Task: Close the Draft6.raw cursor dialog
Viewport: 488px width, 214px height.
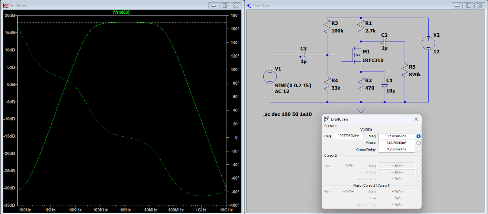Action: click(416, 119)
